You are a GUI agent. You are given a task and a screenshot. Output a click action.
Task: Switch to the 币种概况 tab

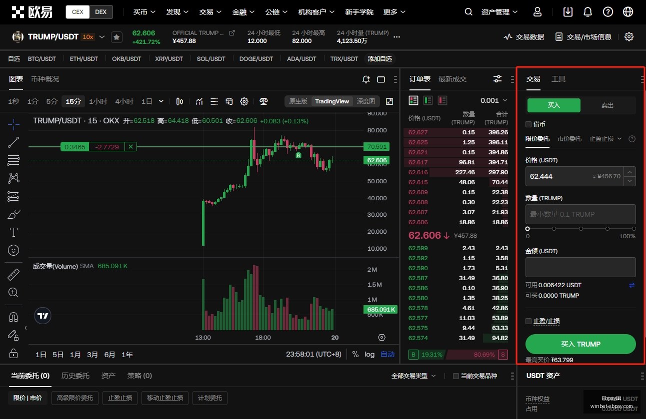pos(45,79)
